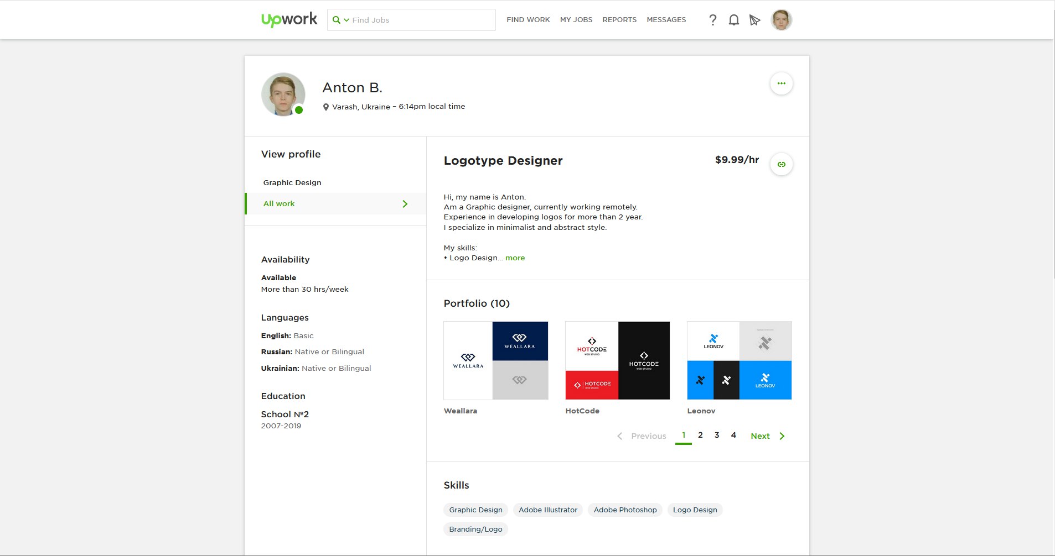Image resolution: width=1055 pixels, height=556 pixels.
Task: Open the search type dropdown magnifier
Action: (340, 20)
